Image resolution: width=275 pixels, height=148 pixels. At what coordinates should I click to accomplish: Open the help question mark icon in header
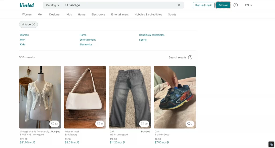[236, 5]
